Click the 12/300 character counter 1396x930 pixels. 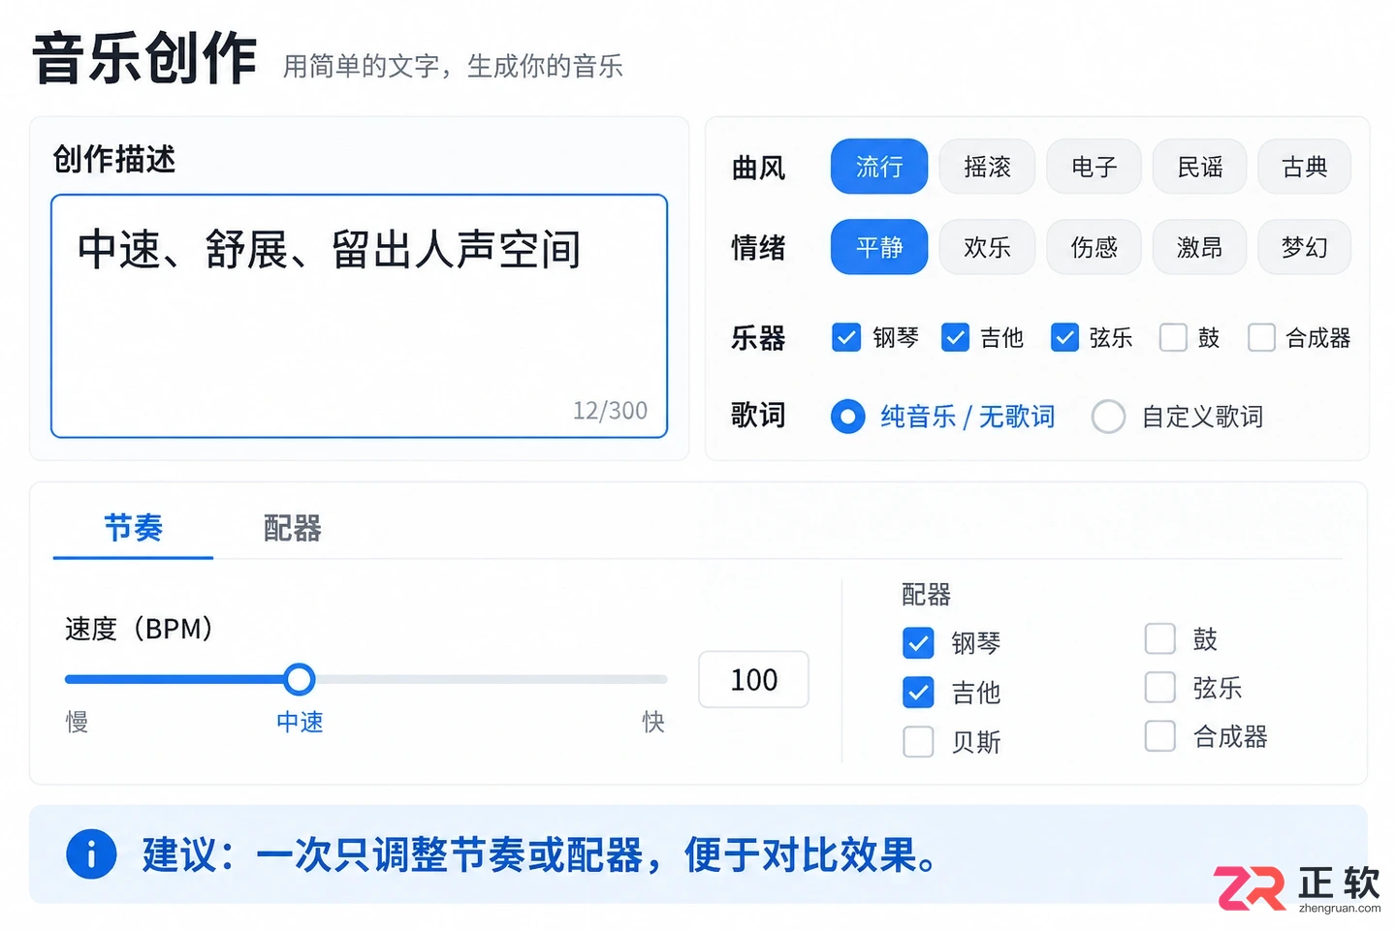coord(610,411)
